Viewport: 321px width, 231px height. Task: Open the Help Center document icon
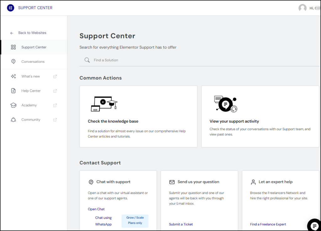point(13,91)
